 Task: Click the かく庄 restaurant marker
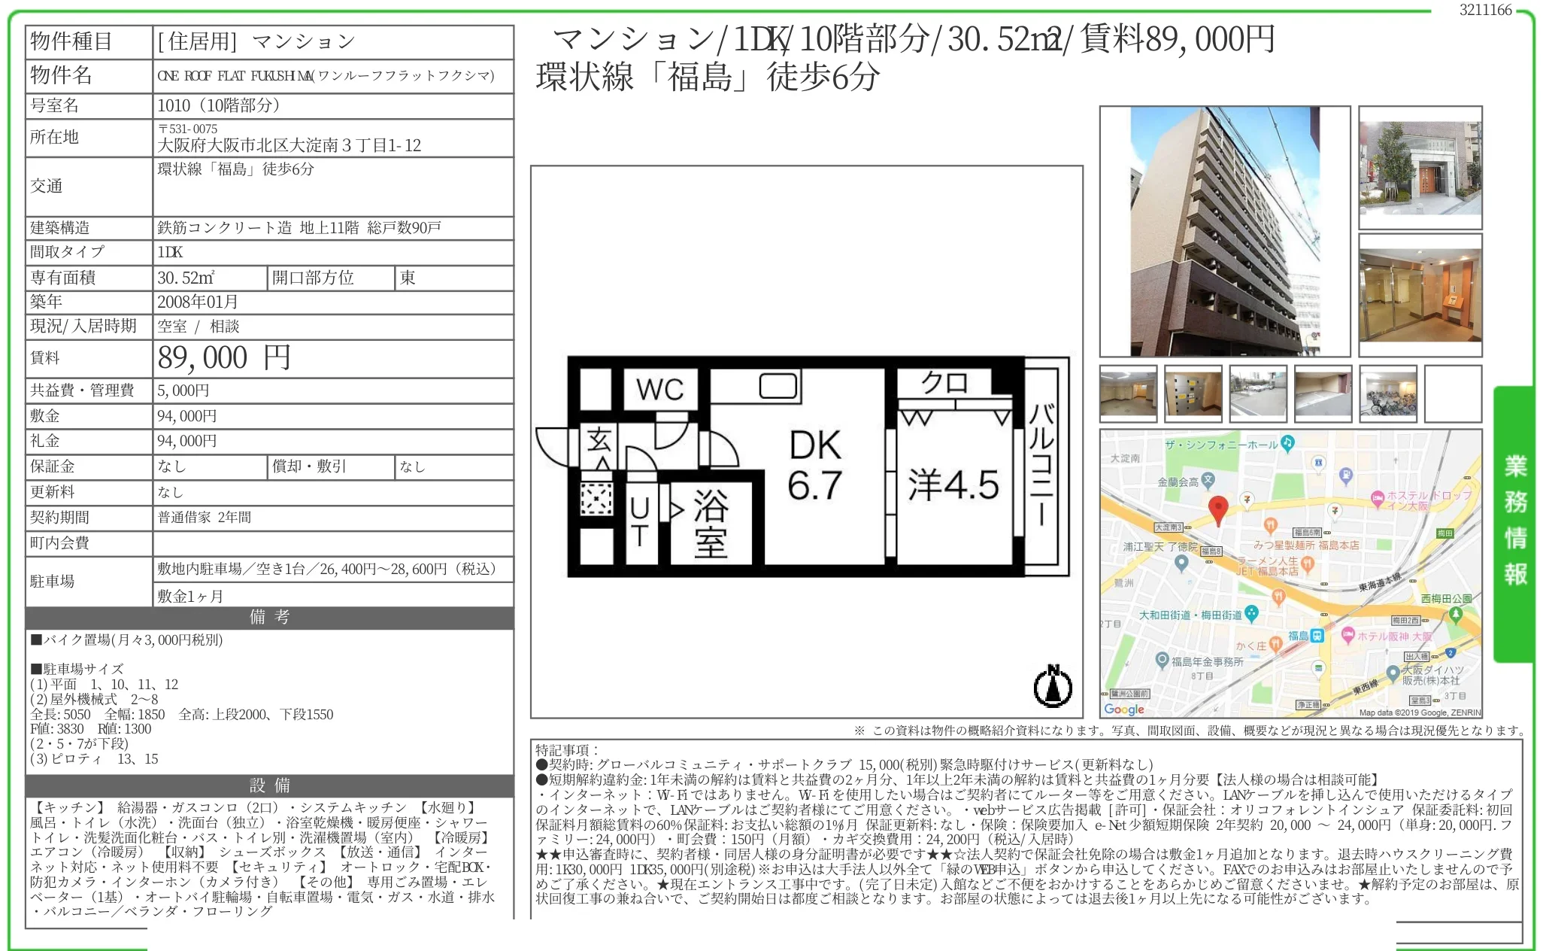(1275, 644)
